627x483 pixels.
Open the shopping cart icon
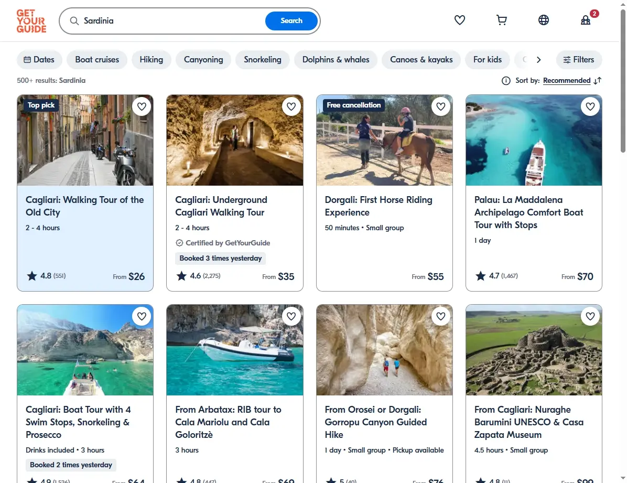(x=501, y=20)
